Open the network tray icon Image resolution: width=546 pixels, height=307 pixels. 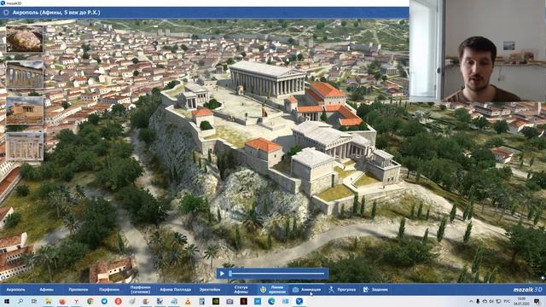498,301
